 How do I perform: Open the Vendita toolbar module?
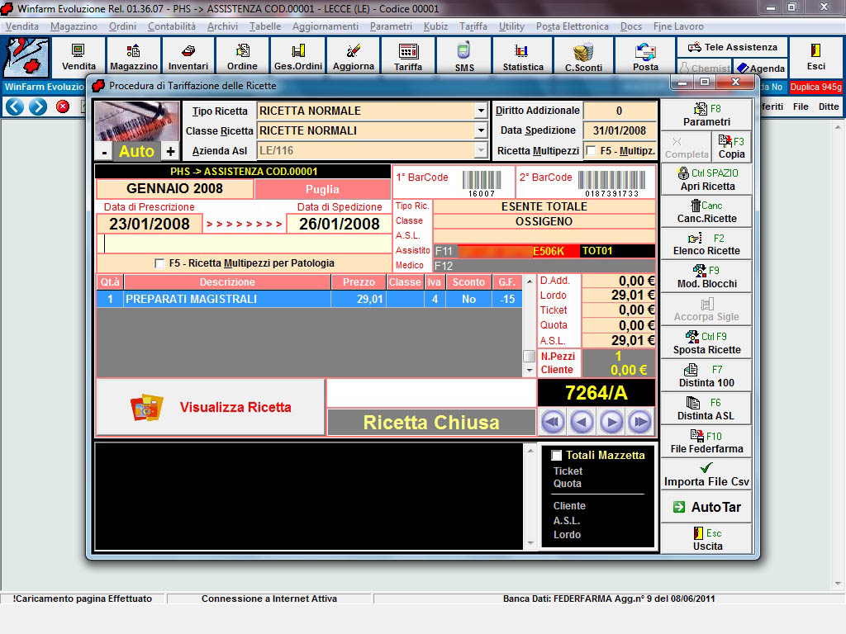[78, 57]
